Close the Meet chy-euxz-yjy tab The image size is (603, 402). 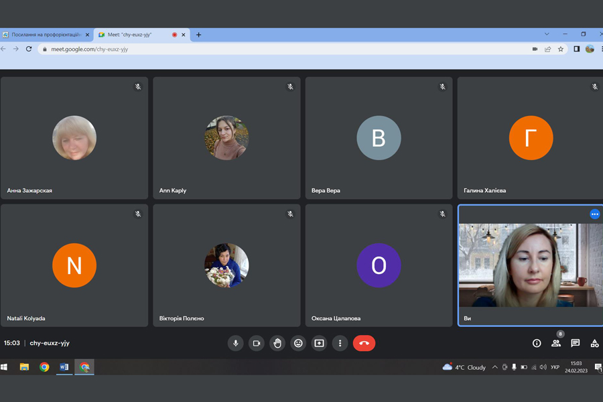coord(184,35)
